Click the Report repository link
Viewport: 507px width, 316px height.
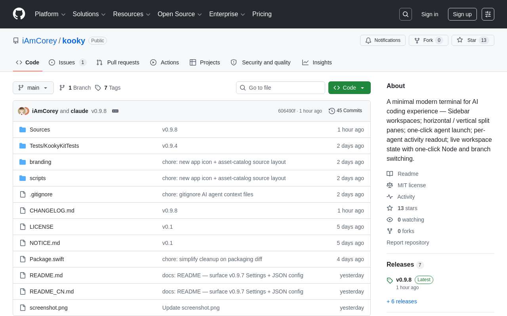pyautogui.click(x=408, y=243)
